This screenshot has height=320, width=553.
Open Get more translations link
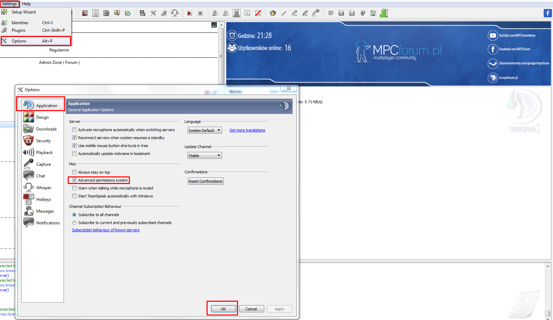[x=247, y=130]
